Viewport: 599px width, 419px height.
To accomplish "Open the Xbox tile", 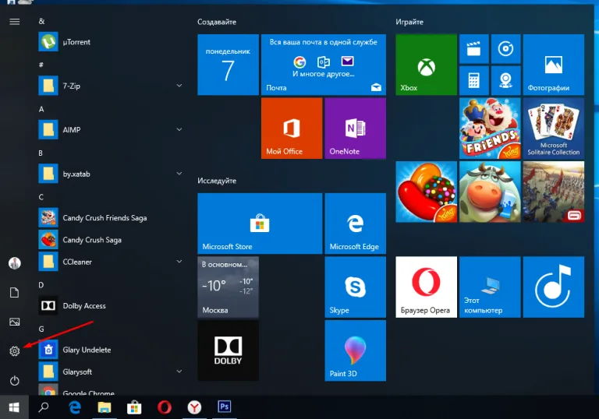I will 427,65.
